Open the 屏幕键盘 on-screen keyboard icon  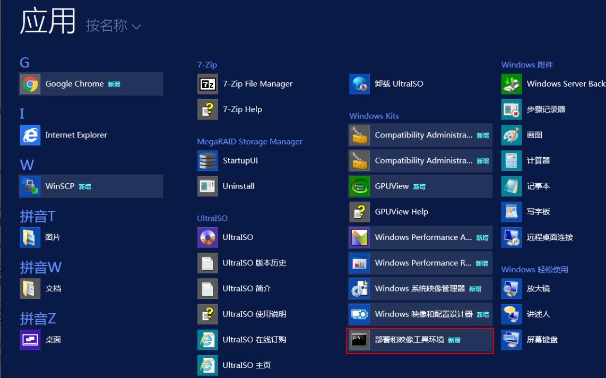[512, 340]
